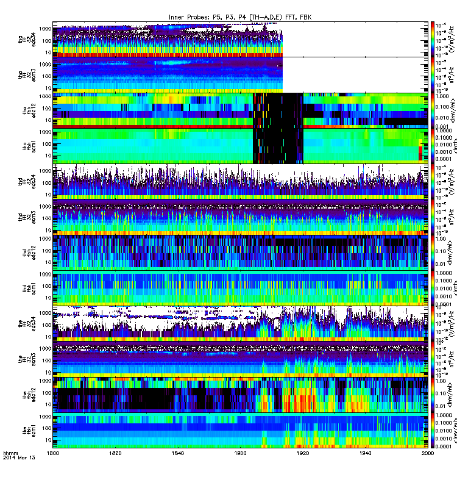Click the color bar of the fbk scm1 panel

433,430
